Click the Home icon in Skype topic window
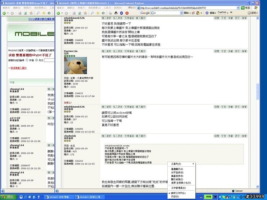Image resolution: width=267 pixels, height=200 pixels. (31, 13)
